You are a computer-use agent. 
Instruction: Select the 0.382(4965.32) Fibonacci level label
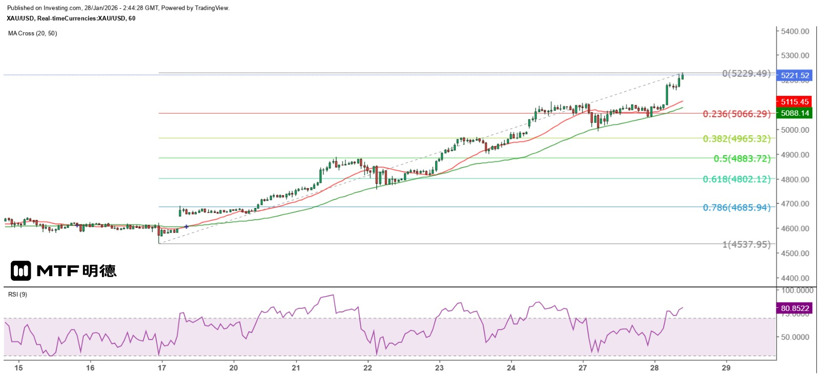coord(736,139)
